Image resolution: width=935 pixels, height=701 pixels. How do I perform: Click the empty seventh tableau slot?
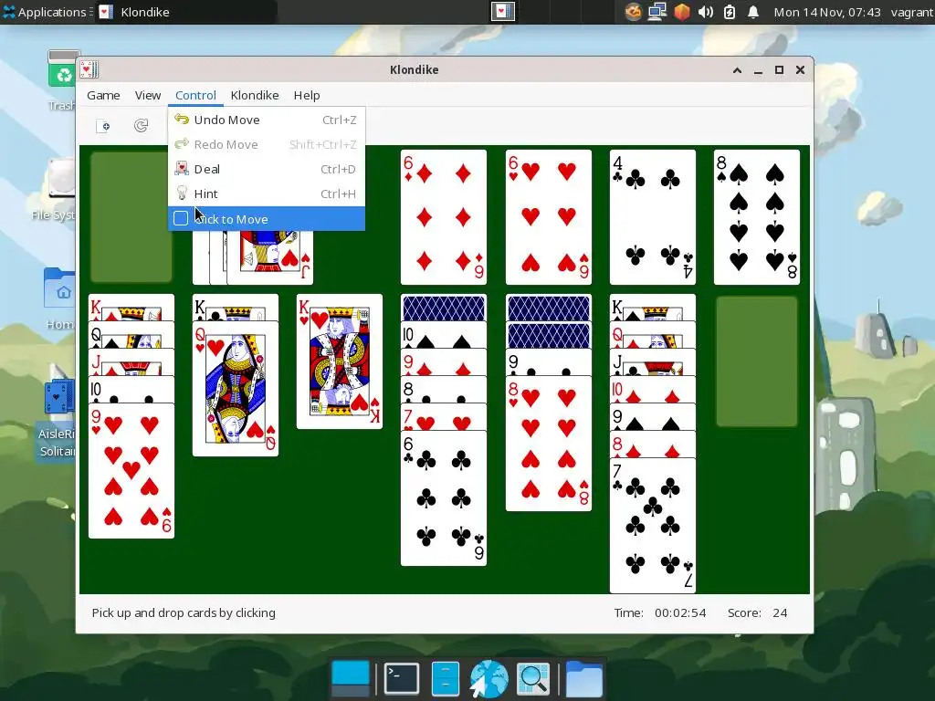click(757, 361)
